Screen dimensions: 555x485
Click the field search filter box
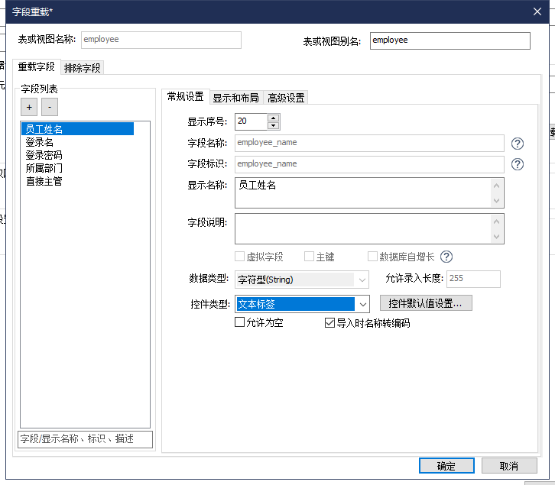tap(85, 439)
